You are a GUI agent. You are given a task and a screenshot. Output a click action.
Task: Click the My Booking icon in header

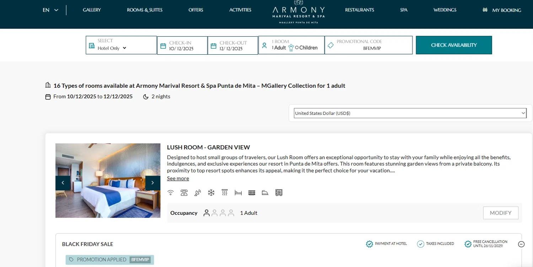coord(485,10)
